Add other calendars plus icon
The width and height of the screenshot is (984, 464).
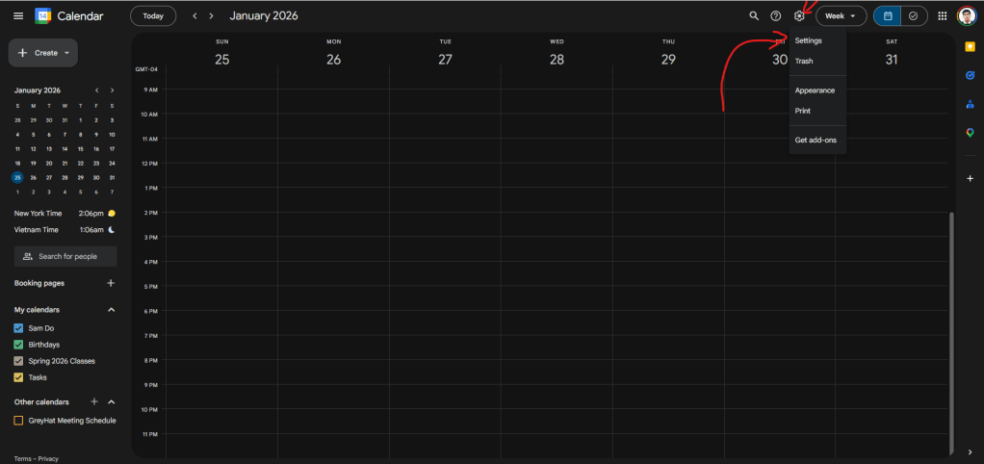(94, 401)
